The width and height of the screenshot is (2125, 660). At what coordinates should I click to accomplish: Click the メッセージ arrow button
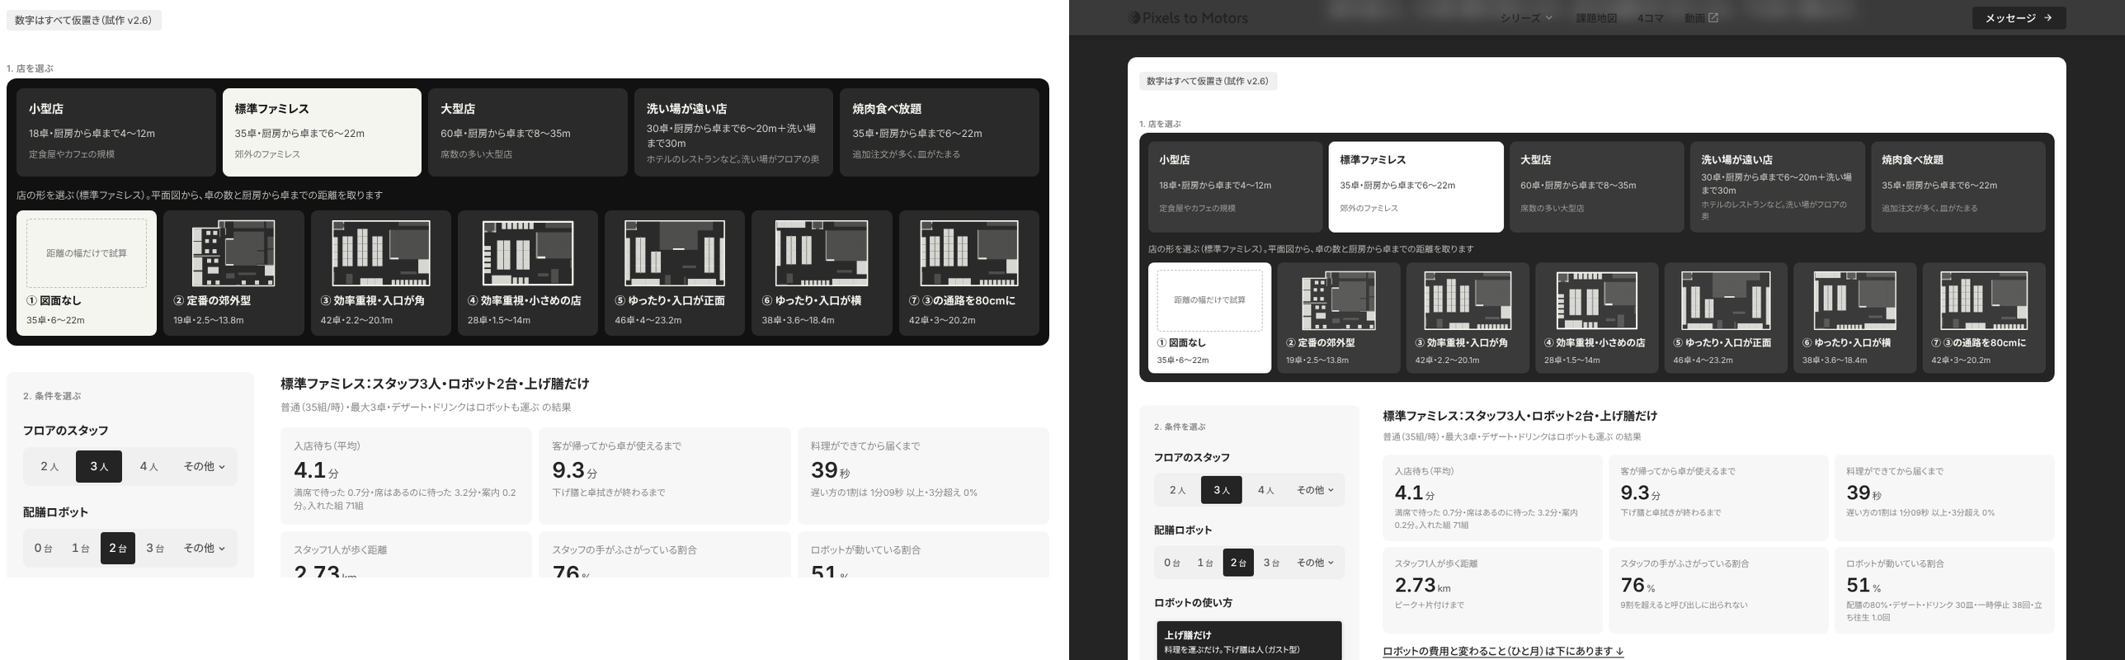click(x=2019, y=17)
